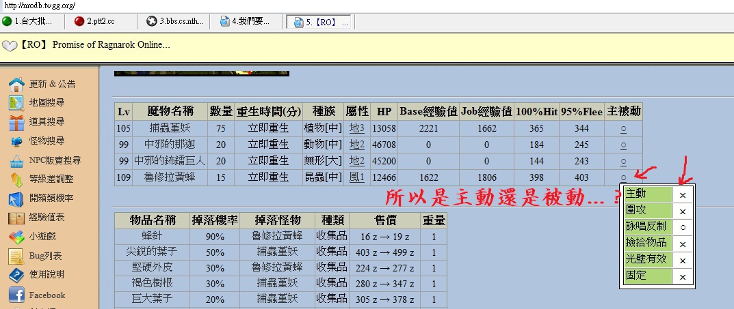Open the 經驗值表 book icon
The width and height of the screenshot is (734, 309).
point(17,218)
